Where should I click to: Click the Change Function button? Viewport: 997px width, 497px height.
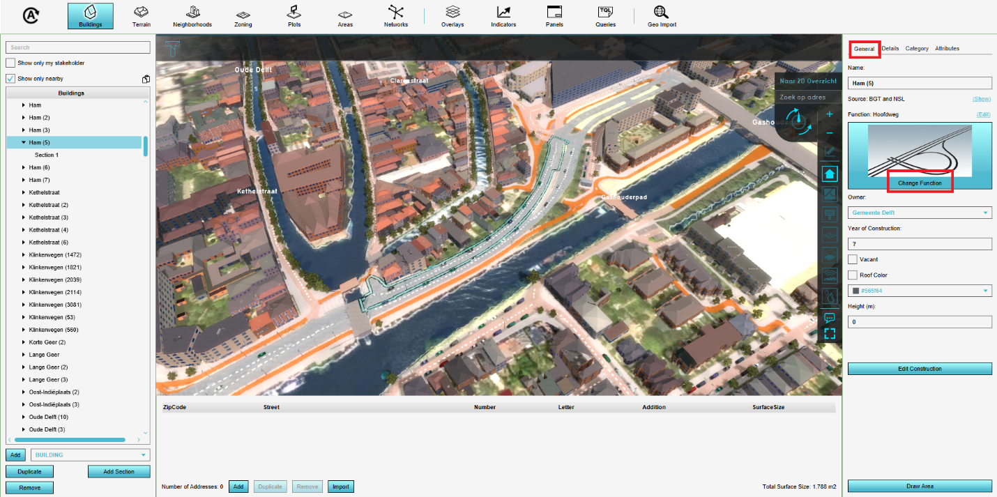[920, 183]
